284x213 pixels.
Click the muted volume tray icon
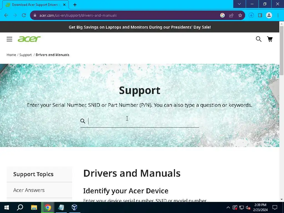248,207
